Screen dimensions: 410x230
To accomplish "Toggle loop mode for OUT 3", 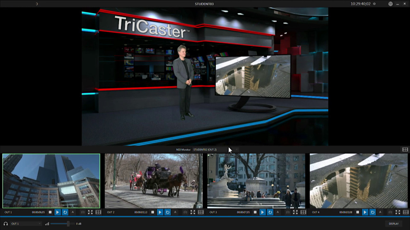I will point(270,212).
